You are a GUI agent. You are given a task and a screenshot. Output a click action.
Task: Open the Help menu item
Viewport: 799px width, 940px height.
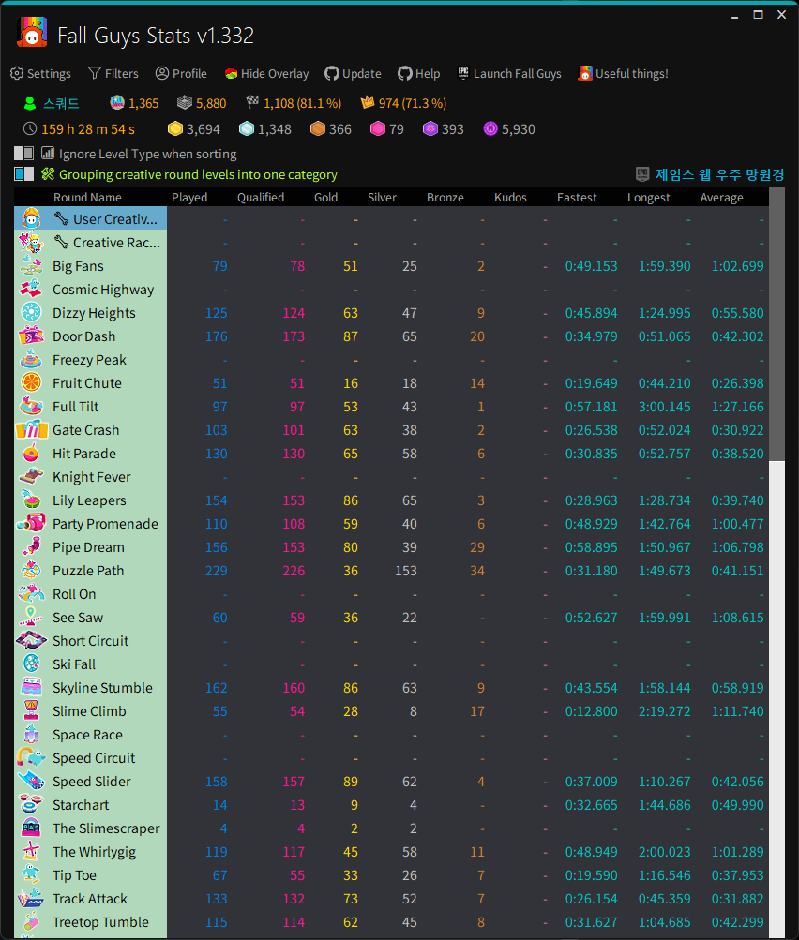pyautogui.click(x=418, y=74)
